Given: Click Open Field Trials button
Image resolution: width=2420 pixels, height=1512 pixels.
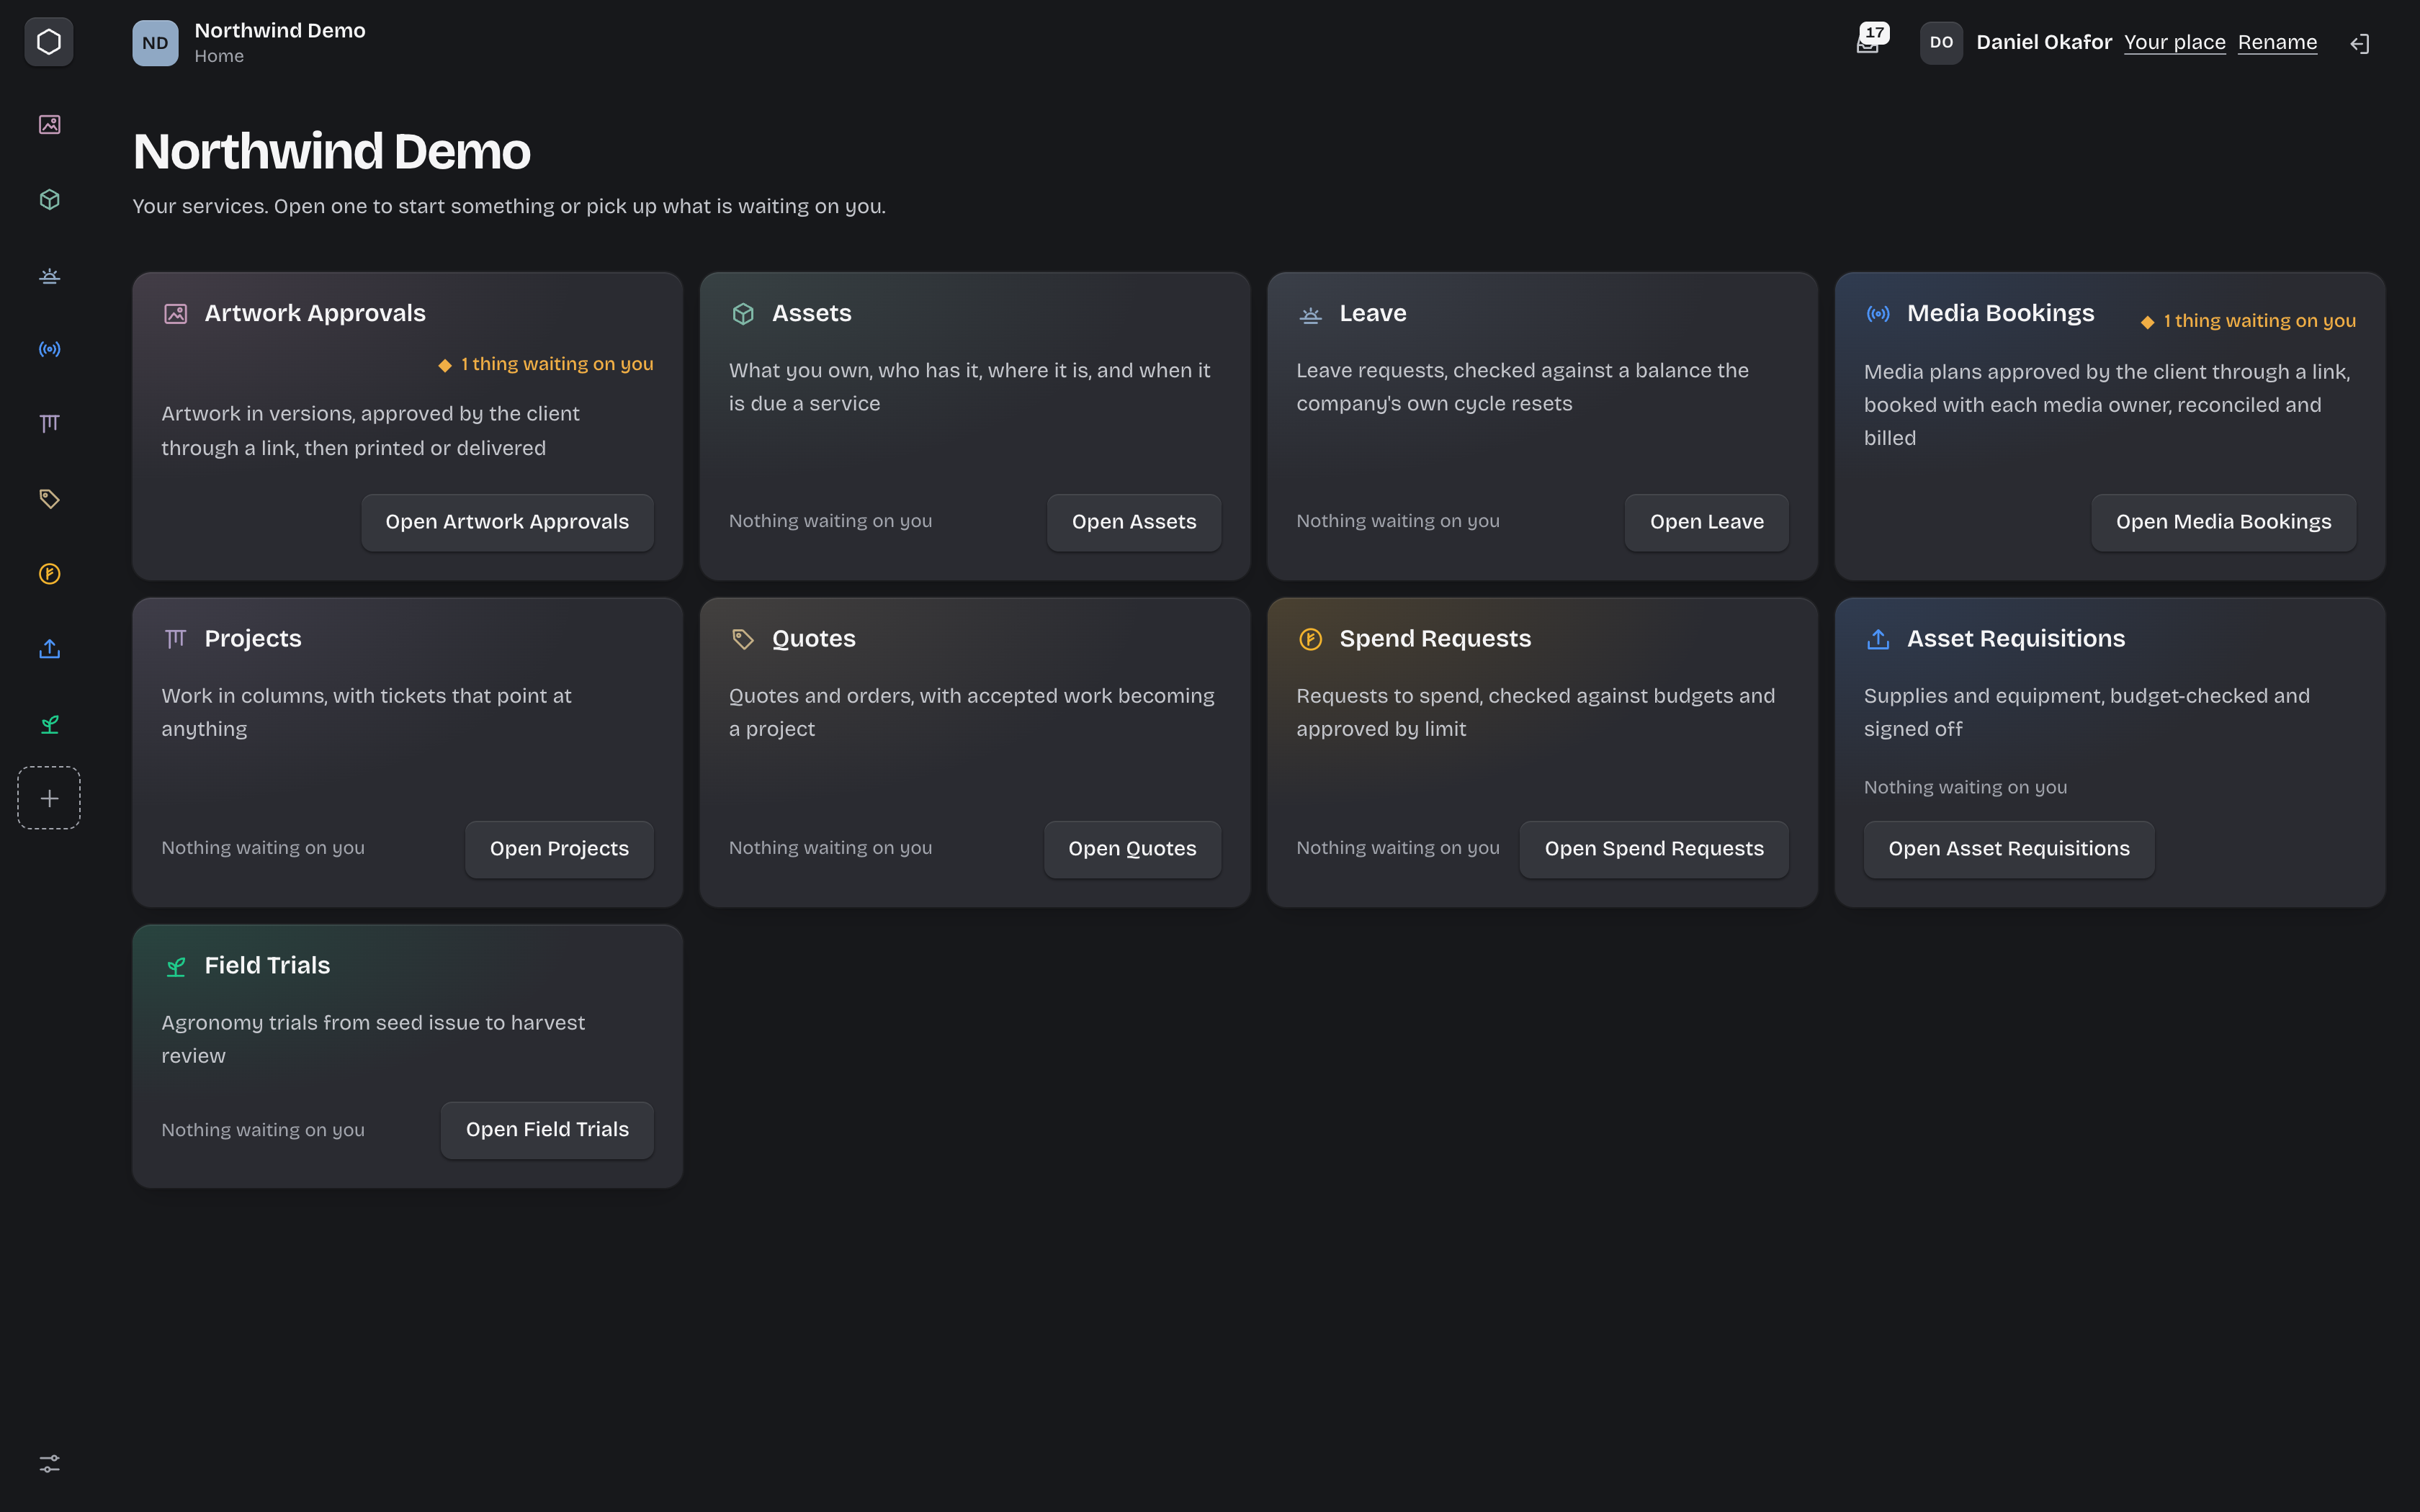Looking at the screenshot, I should point(547,1130).
